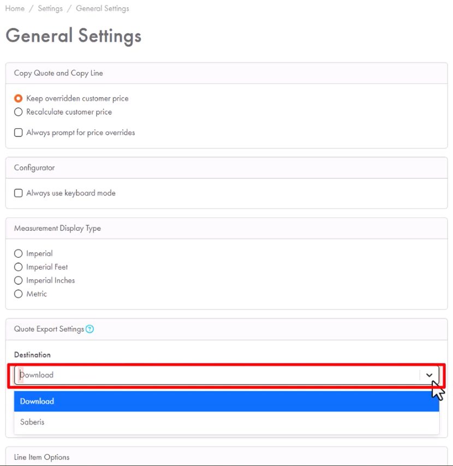Go to Home breadcrumb link
This screenshot has width=453, height=466.
coord(15,9)
